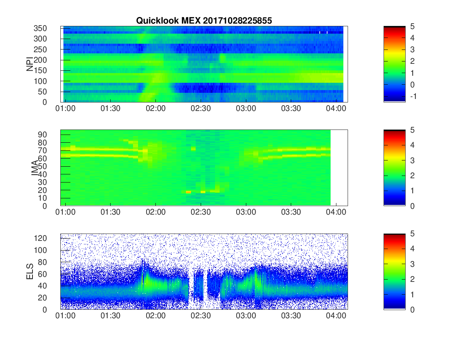Screen dimensions: 464x348
Task: Click the "01:00" tick under the NPI panel
Action: tap(66, 109)
